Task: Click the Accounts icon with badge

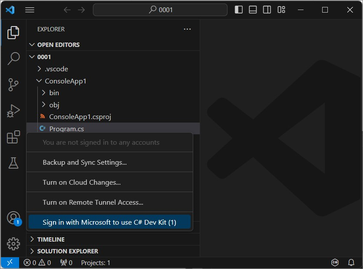Action: pos(13,218)
